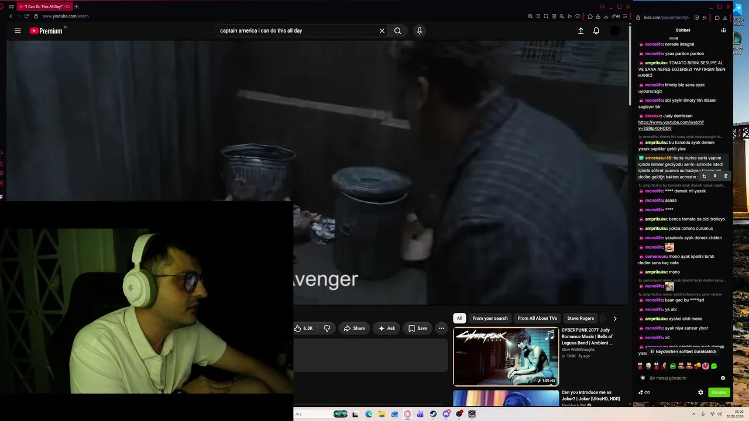749x421 pixels.
Task: Open Steam from the taskbar
Action: pos(433,414)
